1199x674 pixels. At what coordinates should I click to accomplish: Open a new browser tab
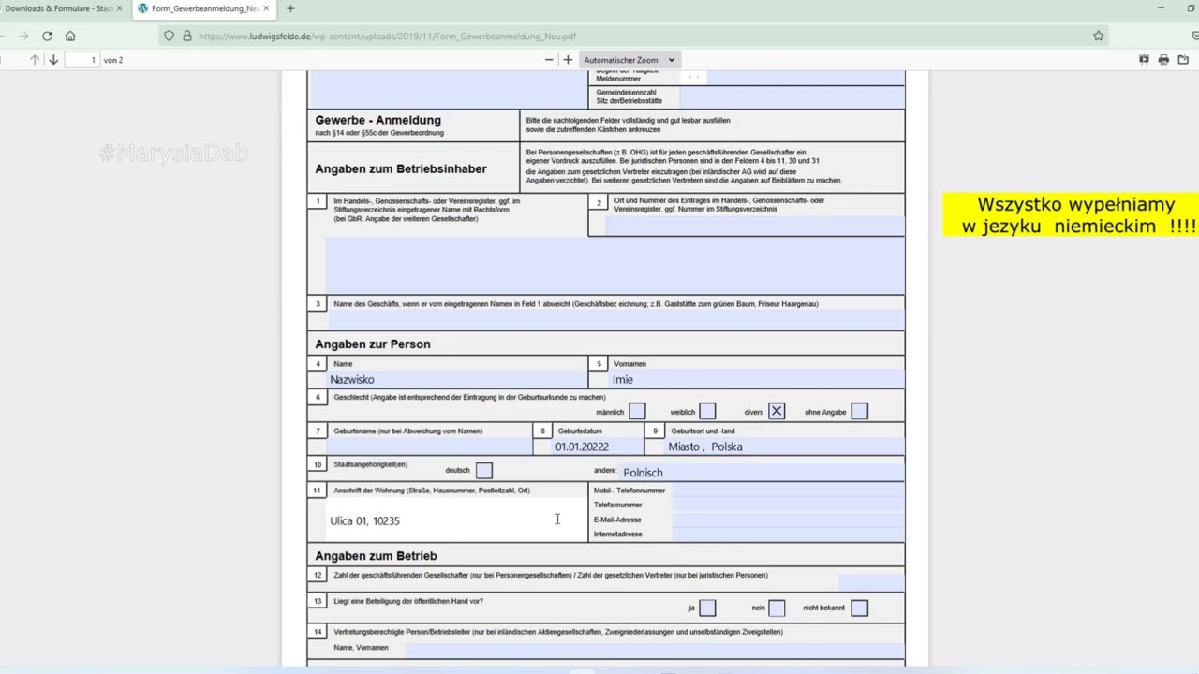pos(290,8)
